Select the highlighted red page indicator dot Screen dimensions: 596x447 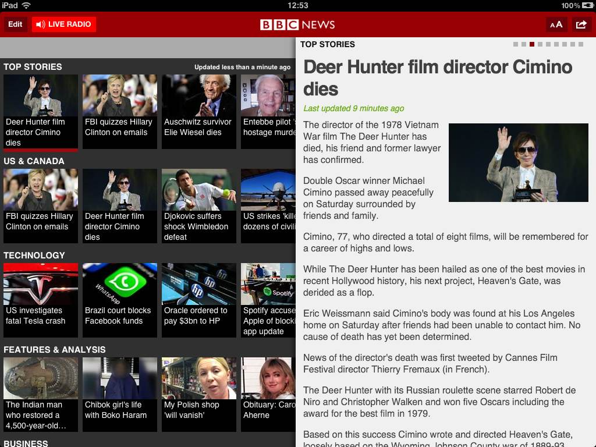coord(532,44)
